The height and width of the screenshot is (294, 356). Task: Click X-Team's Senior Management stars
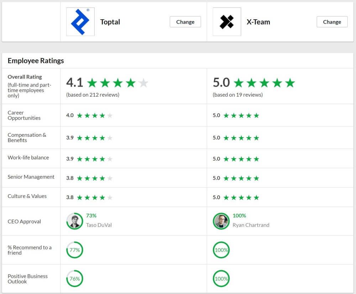(x=241, y=178)
